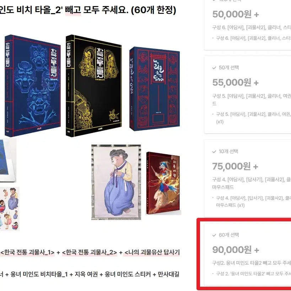Viewport: 291px width, 291px height.
Task: Click the <한국 전통 괴물사_1> text
Action: pos(27,252)
